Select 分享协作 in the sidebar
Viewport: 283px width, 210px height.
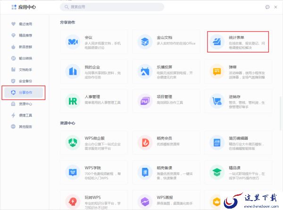[24, 92]
